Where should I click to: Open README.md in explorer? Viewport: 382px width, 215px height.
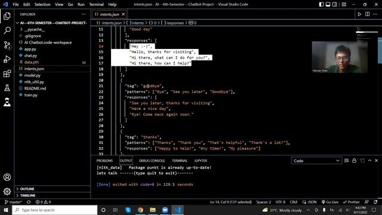pyautogui.click(x=35, y=88)
